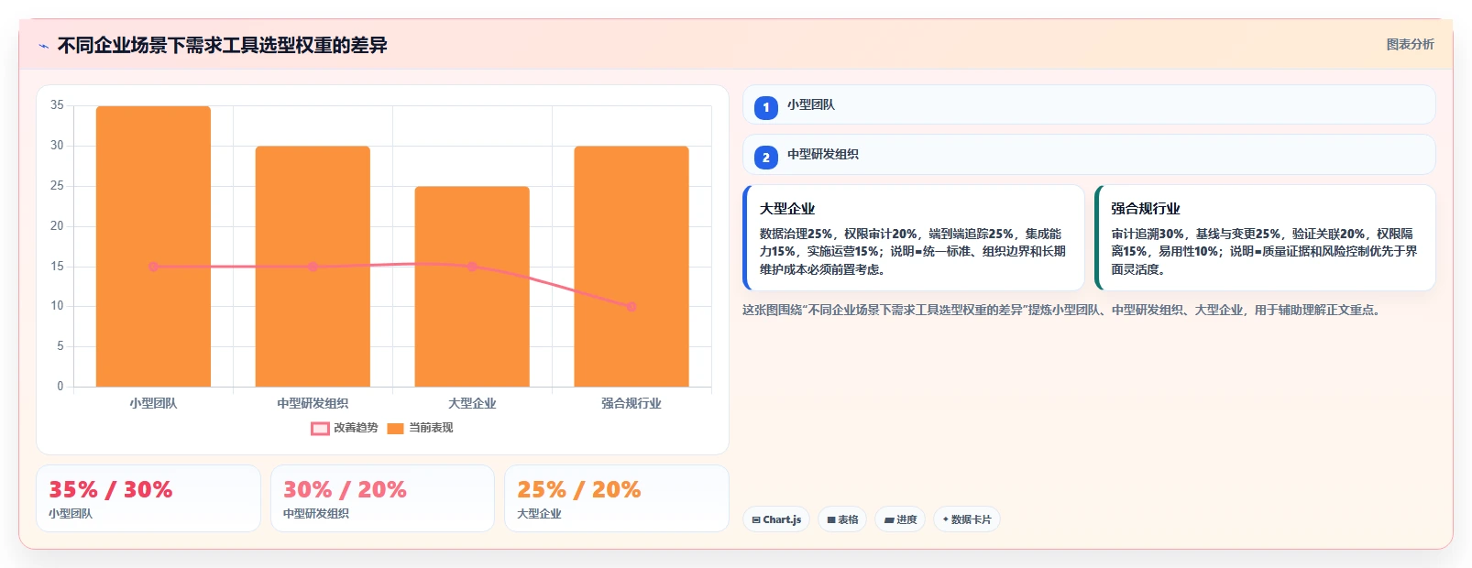Viewport: 1472px width, 568px height.
Task: Click the 35% / 30% 小型团队 stat card
Action: click(x=148, y=498)
